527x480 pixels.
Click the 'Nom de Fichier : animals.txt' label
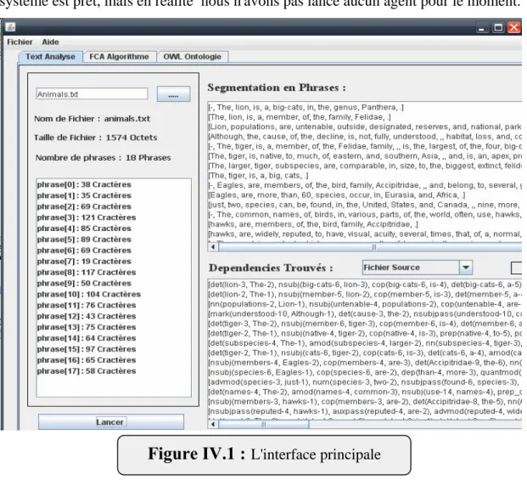(93, 119)
